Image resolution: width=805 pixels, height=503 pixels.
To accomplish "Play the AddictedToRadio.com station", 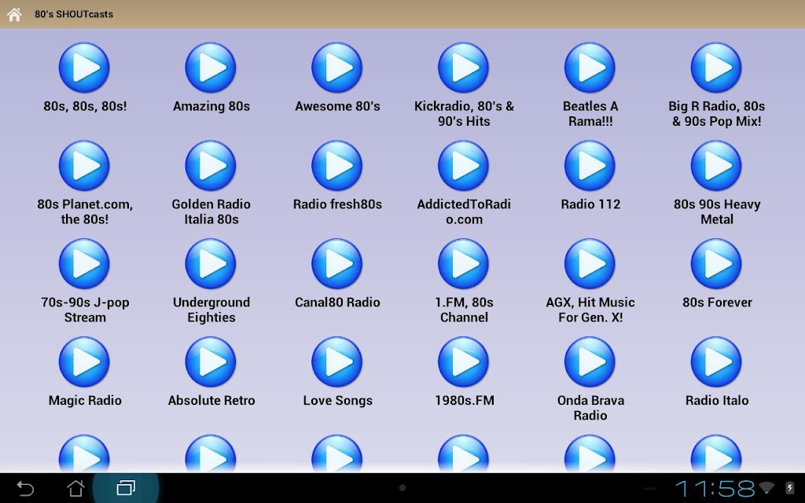I will [x=463, y=165].
